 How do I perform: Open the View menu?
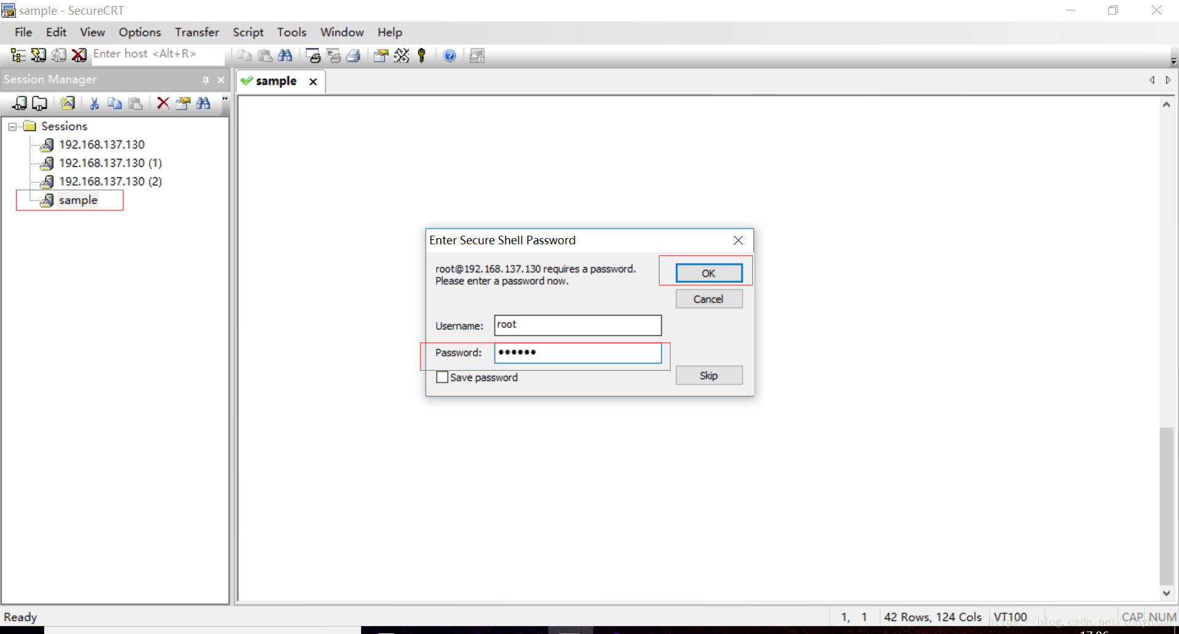(x=92, y=32)
